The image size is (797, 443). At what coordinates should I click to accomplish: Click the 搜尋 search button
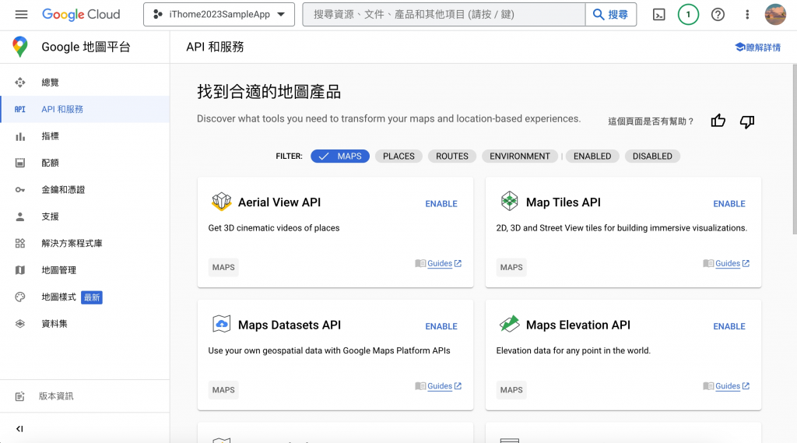(611, 14)
